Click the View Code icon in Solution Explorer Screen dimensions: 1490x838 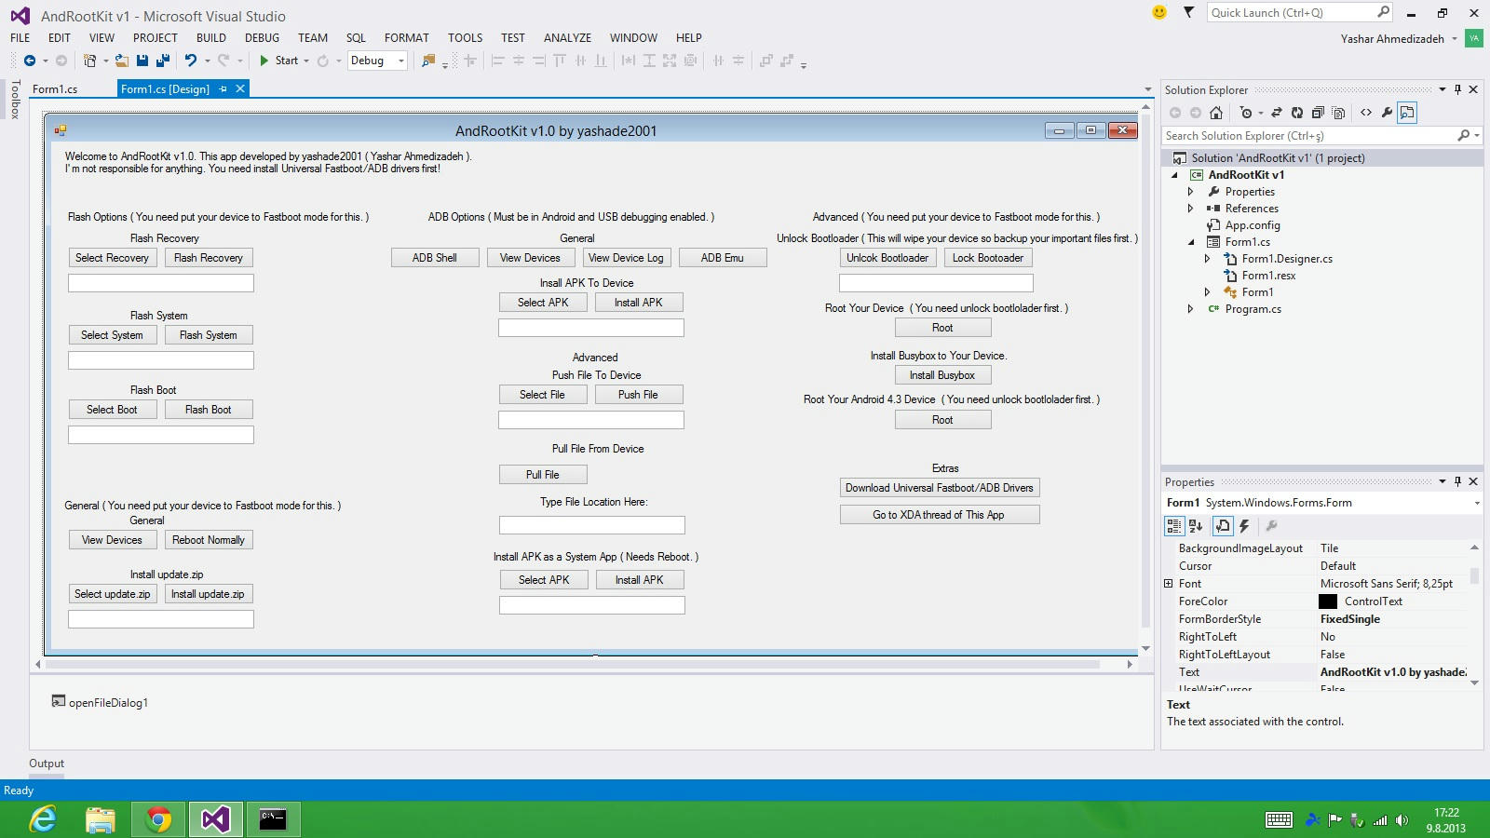click(1366, 113)
